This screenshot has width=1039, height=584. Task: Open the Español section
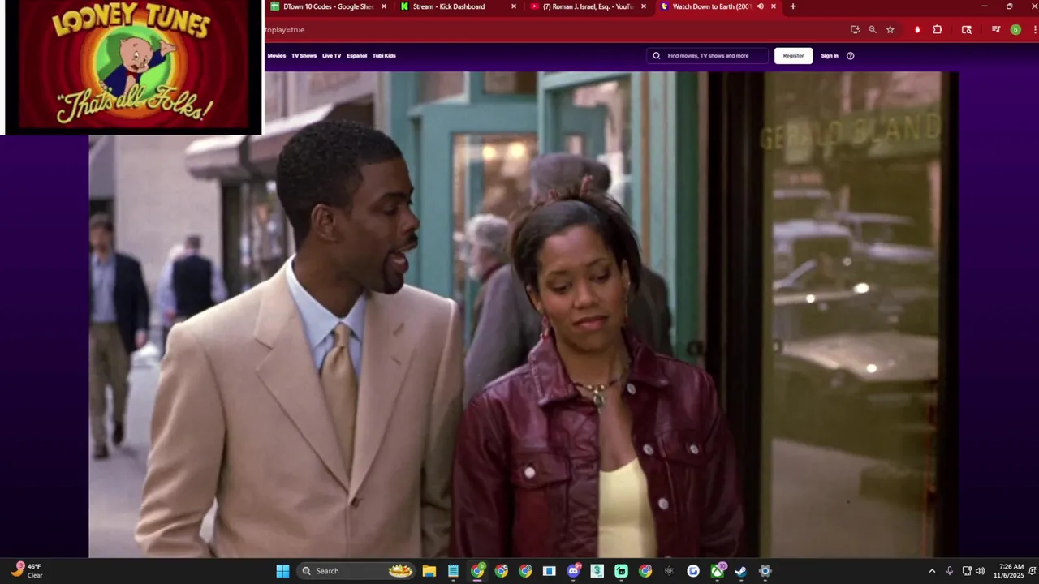[x=356, y=56]
